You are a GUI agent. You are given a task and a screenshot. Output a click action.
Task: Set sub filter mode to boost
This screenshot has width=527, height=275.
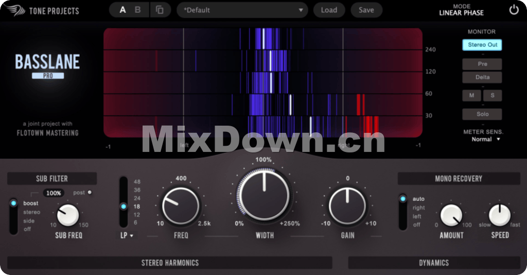click(30, 203)
